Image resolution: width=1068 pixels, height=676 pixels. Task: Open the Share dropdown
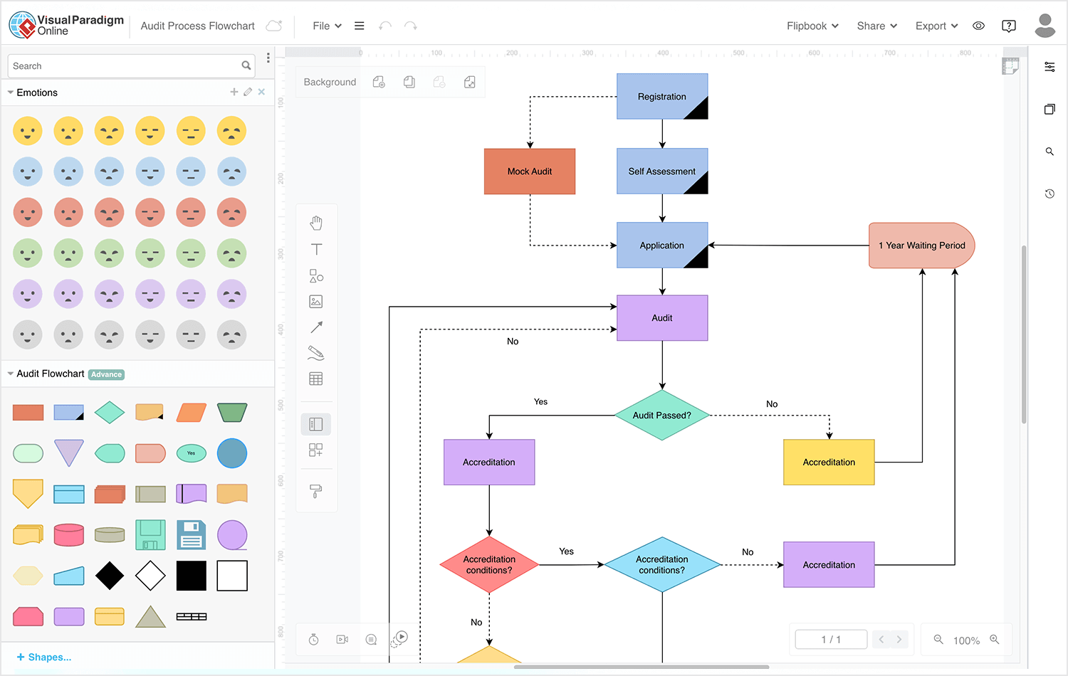(877, 26)
